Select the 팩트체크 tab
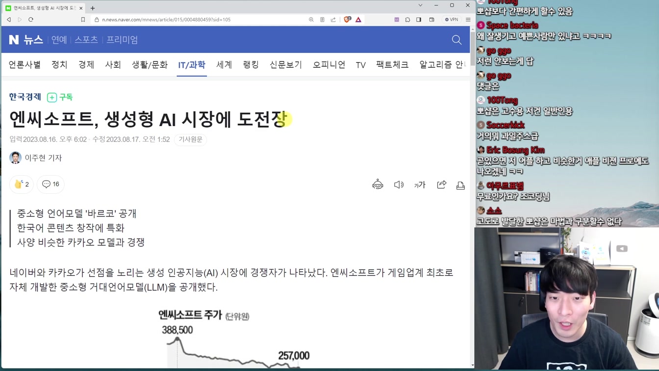659x371 pixels. pyautogui.click(x=392, y=65)
